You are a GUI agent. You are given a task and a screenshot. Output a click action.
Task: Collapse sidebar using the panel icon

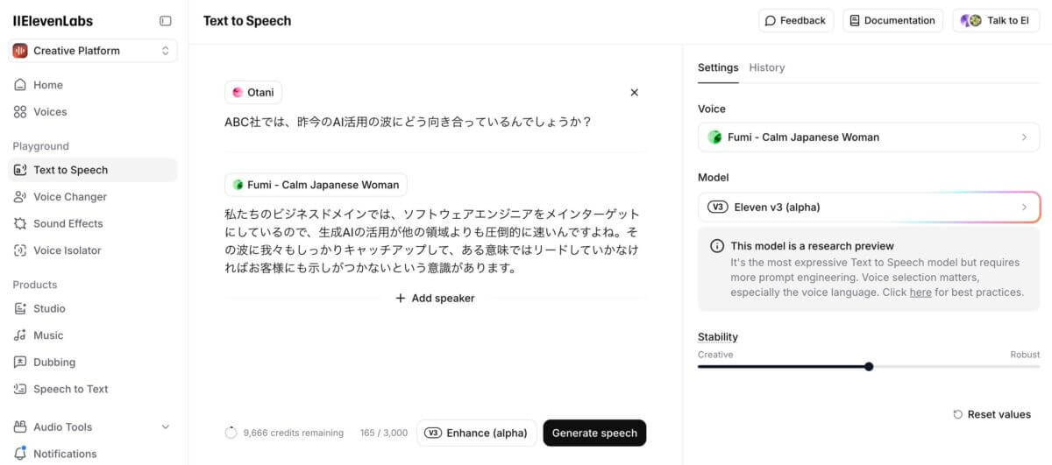point(166,21)
